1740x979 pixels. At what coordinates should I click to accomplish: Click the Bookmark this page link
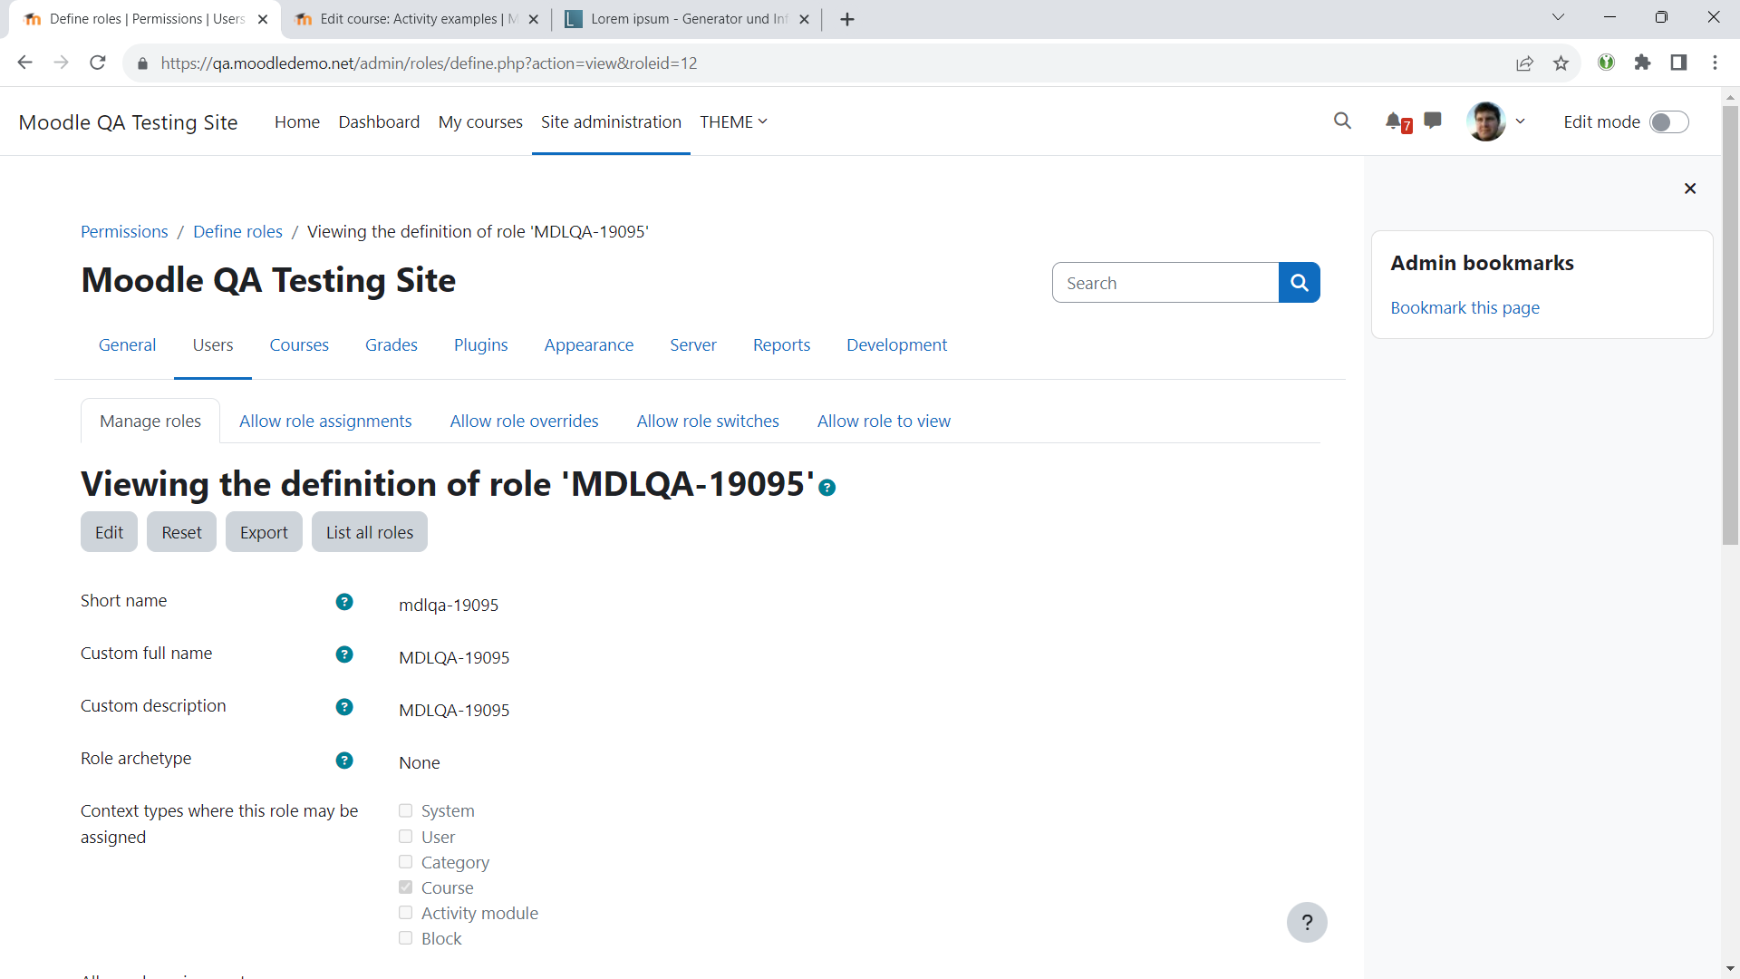pyautogui.click(x=1464, y=307)
